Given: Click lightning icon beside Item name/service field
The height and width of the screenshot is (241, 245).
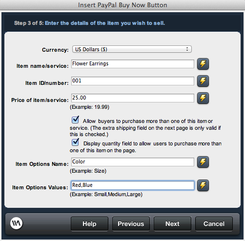Looking at the screenshot, I should pos(203,64).
